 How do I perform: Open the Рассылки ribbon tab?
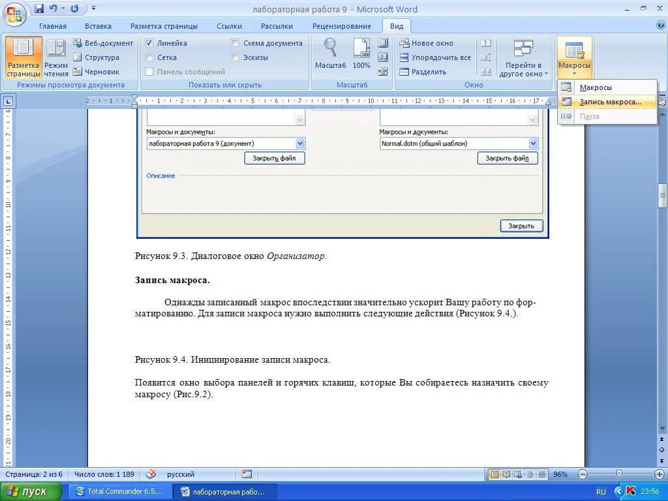click(277, 26)
